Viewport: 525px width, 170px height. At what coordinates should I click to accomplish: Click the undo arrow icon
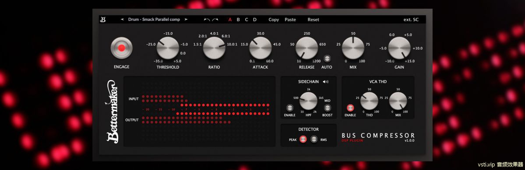point(207,20)
